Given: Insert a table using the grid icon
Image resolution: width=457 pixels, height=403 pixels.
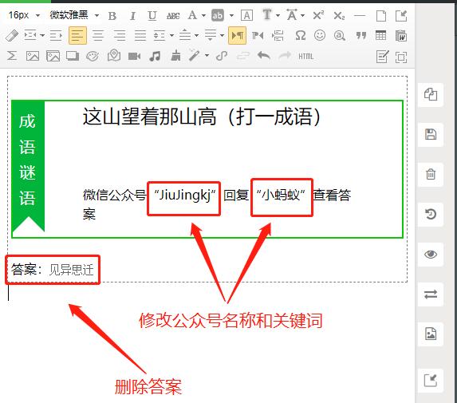Looking at the screenshot, I should coord(380,36).
